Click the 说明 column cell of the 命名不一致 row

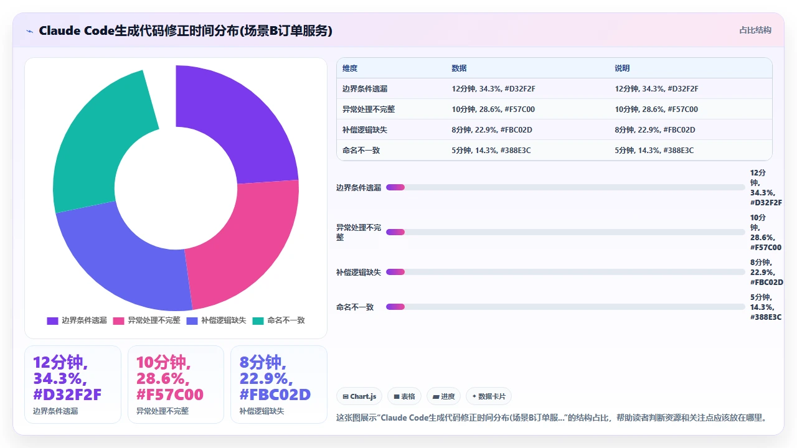[691, 151]
